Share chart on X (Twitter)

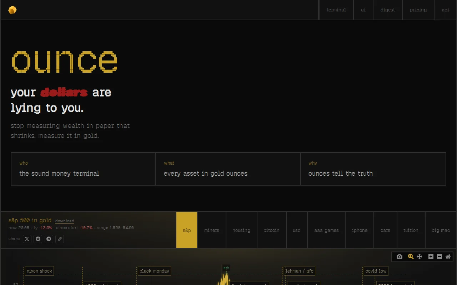27,239
